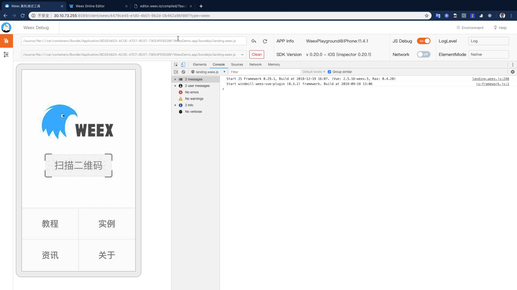Click the 实例 tile in preview

107,224
